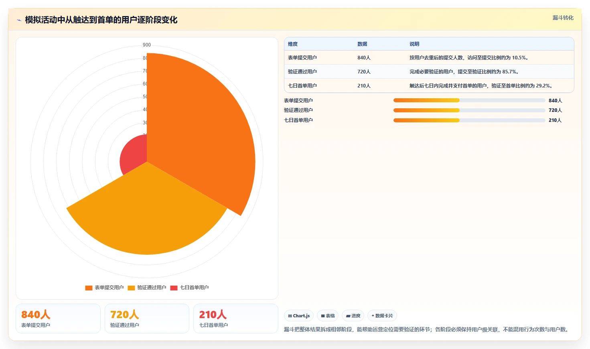Click the 表单提交用户 progress label
590x349 pixels.
tap(298, 101)
